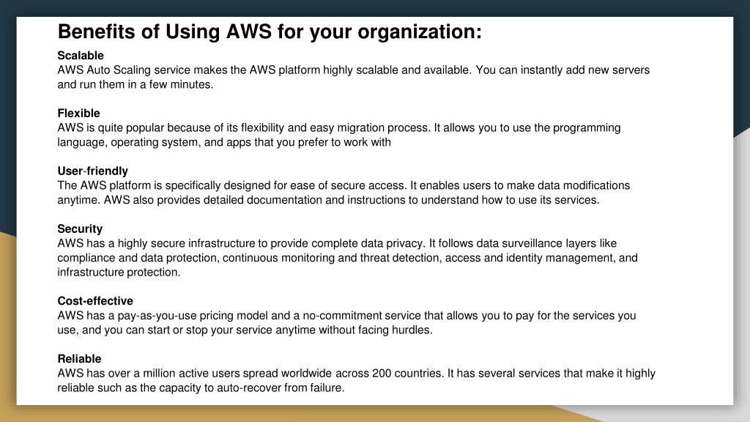
Task: Click the dark navy background at top-right corner
Action: click(742, 67)
